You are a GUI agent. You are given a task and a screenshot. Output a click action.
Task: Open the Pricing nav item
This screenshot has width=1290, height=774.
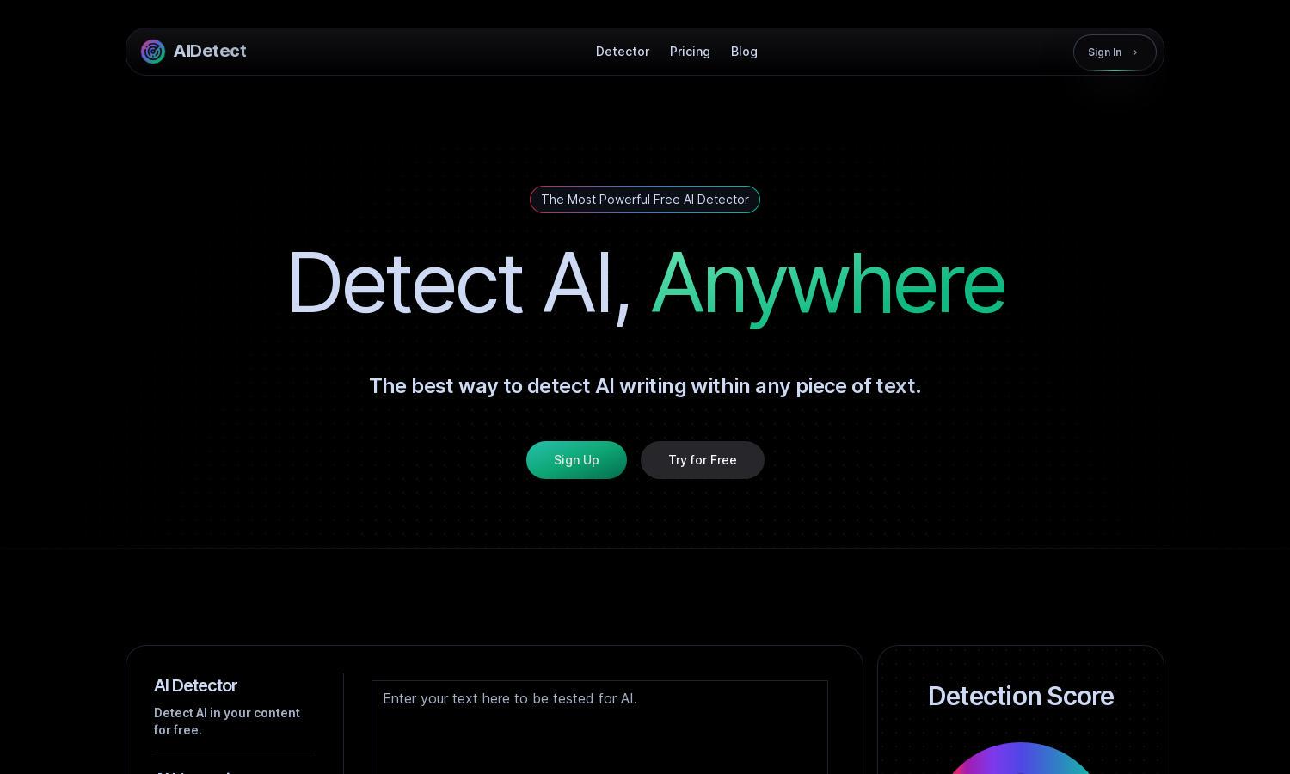point(690,52)
